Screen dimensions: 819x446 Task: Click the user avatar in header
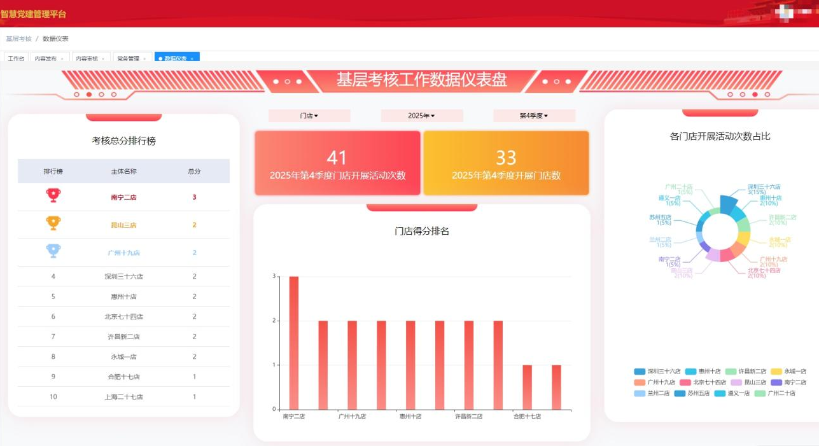pos(785,13)
